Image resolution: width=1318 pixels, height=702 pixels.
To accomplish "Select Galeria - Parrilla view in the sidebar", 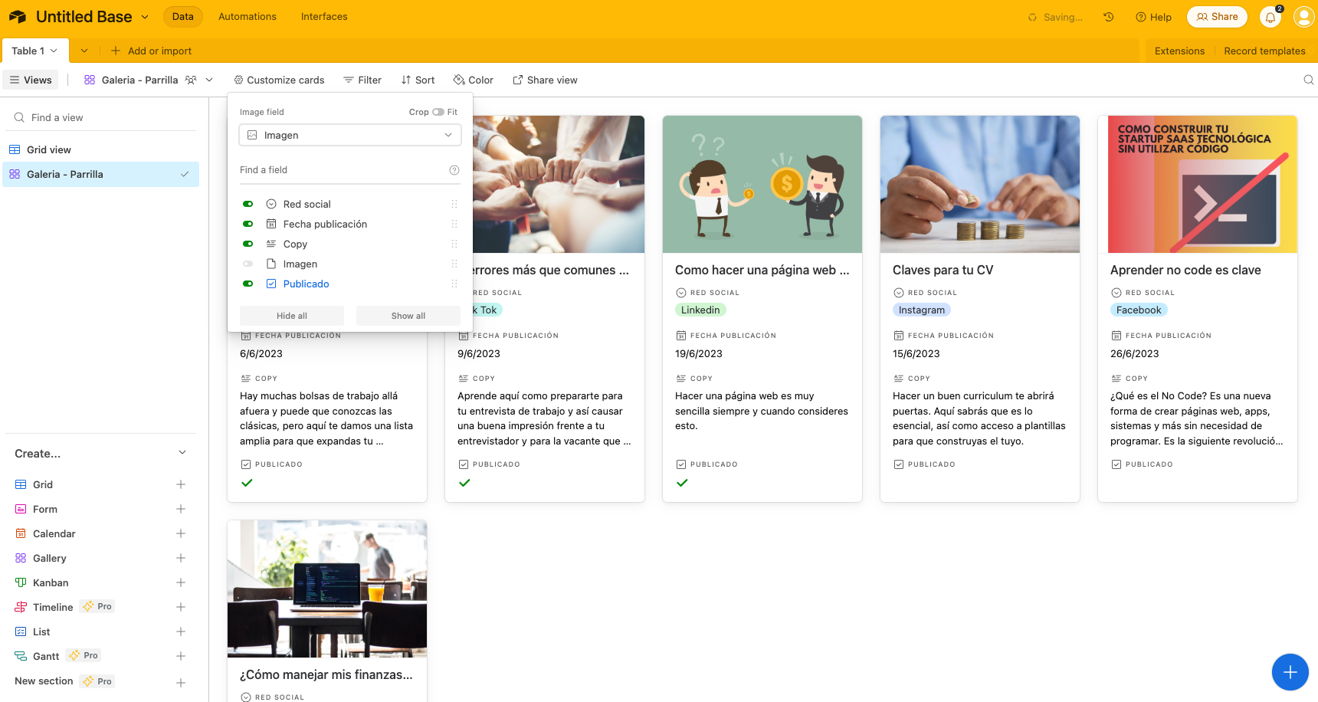I will click(x=101, y=174).
